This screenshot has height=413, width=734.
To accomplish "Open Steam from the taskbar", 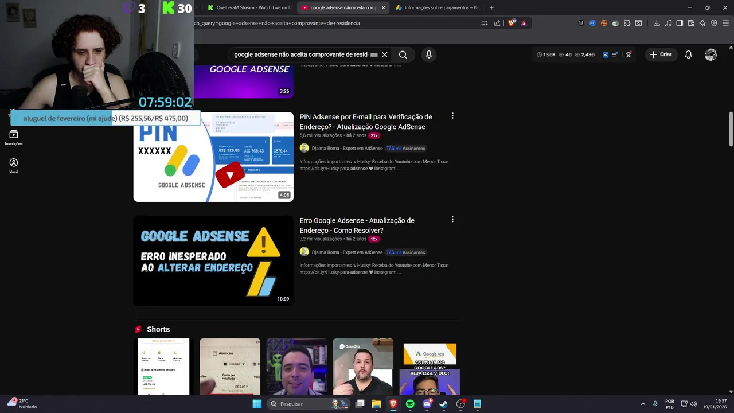I will [443, 404].
